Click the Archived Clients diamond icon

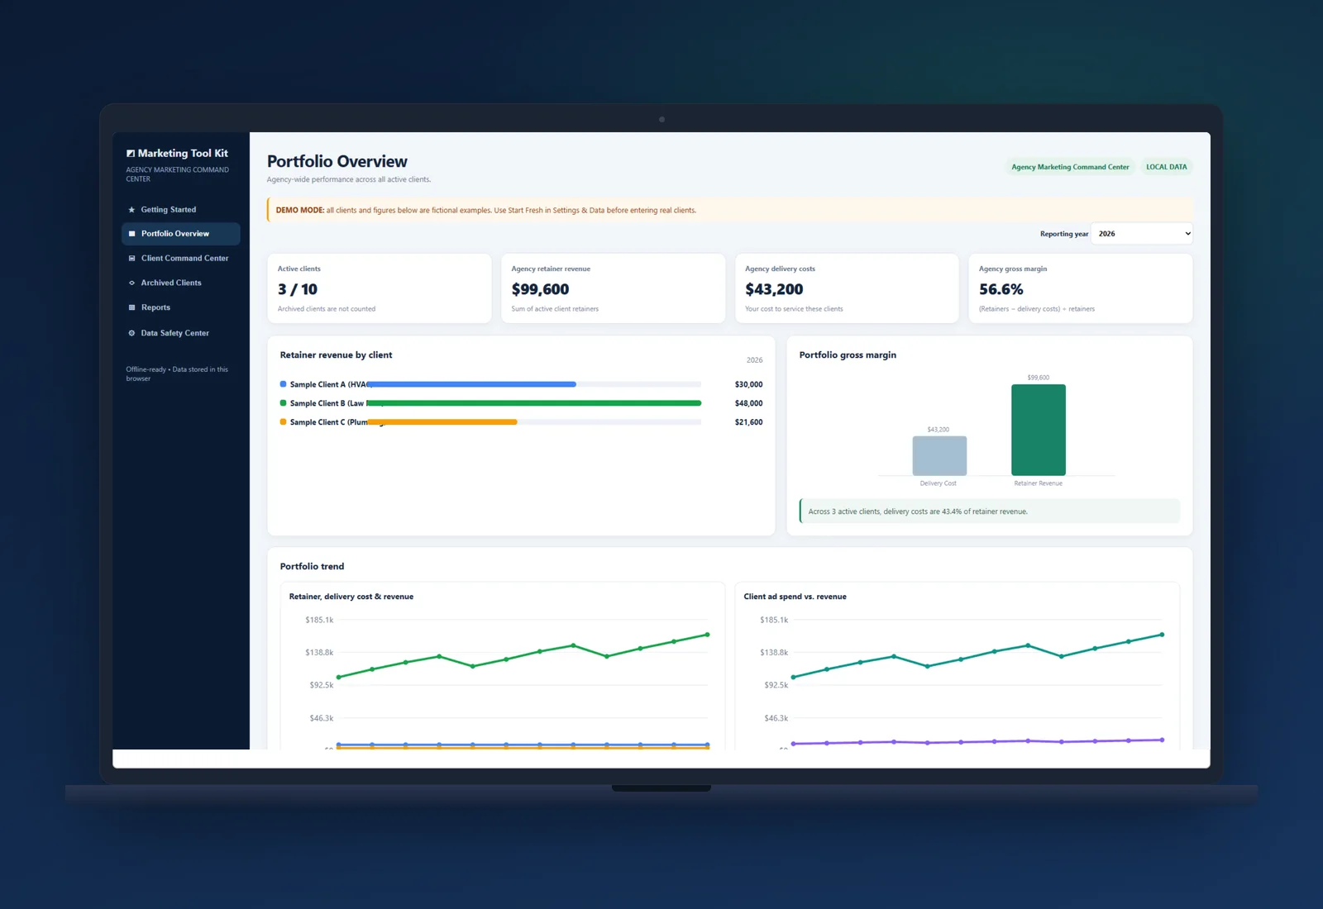(131, 283)
